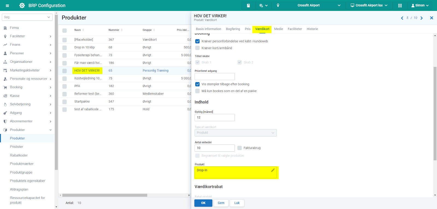Switch to the Basis information tab

[x=208, y=29]
